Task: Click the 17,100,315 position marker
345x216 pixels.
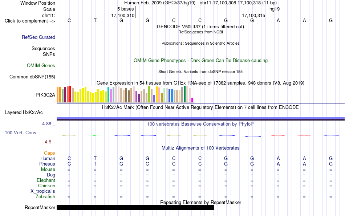Action: [x=253, y=15]
